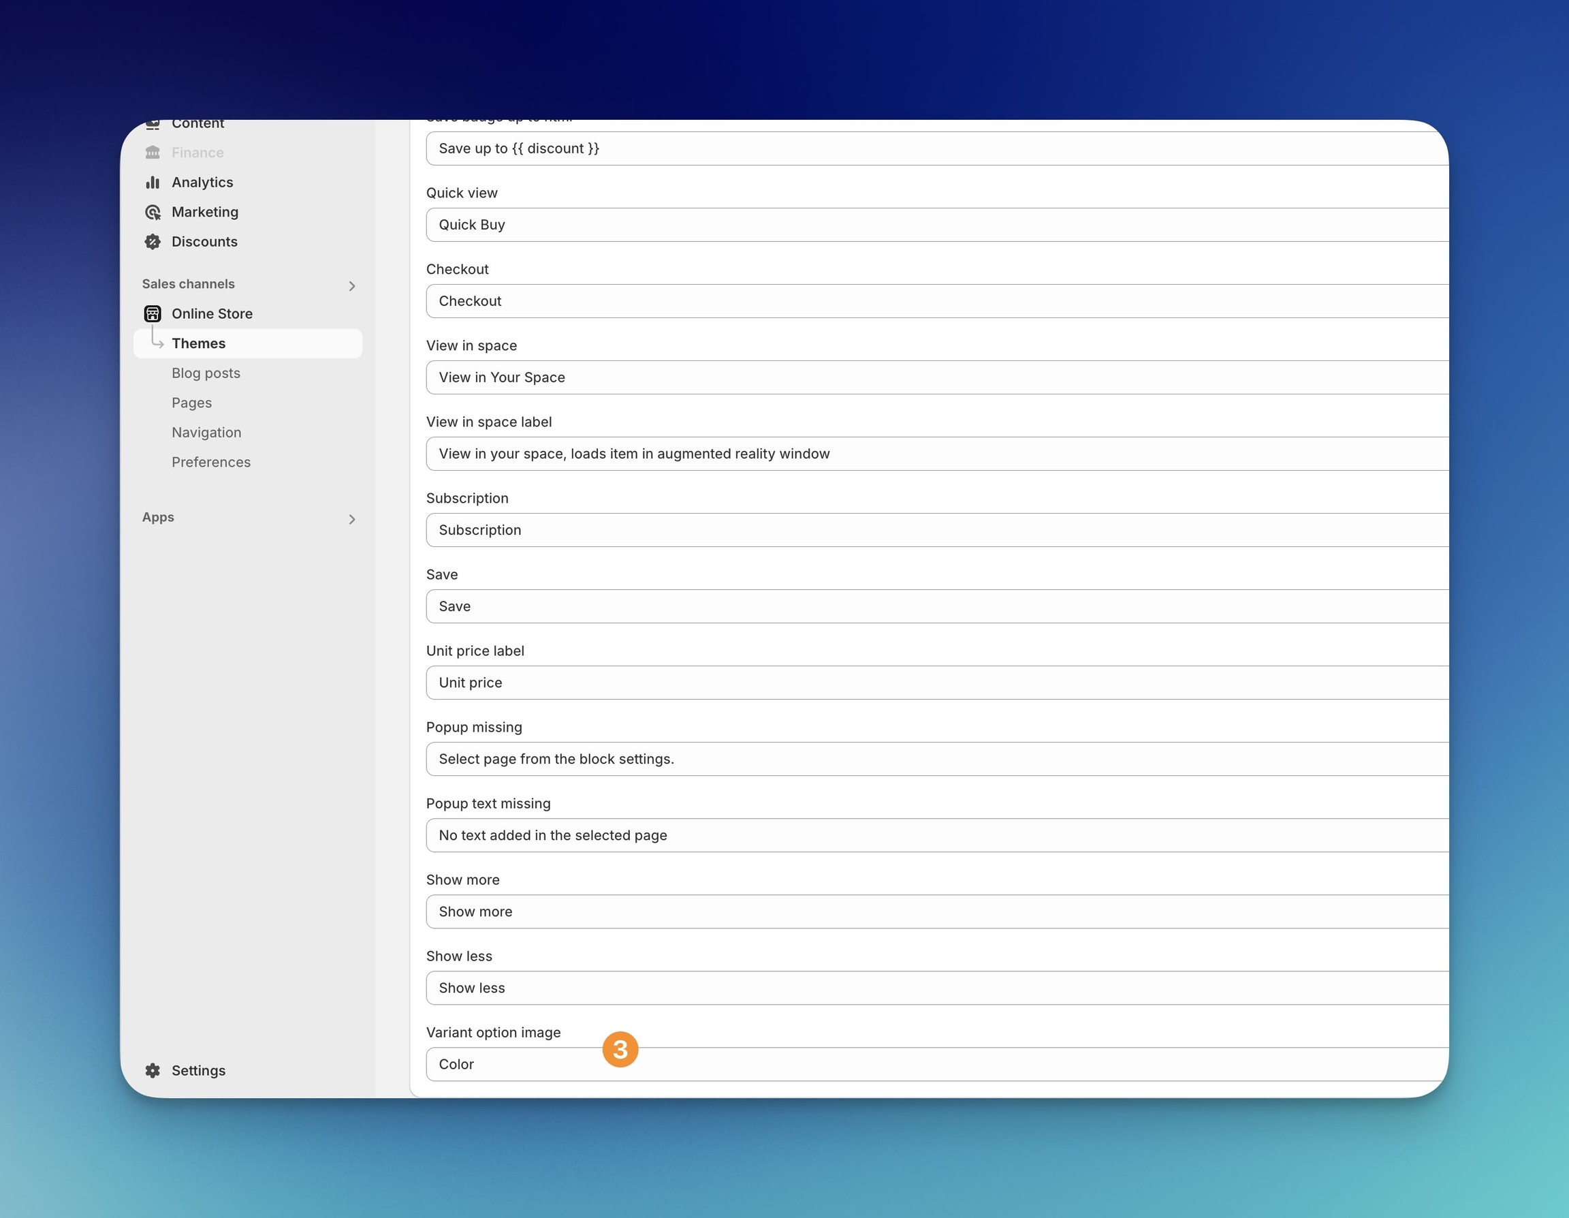Viewport: 1569px width, 1218px height.
Task: Select Preferences under Online Store
Action: pos(210,462)
